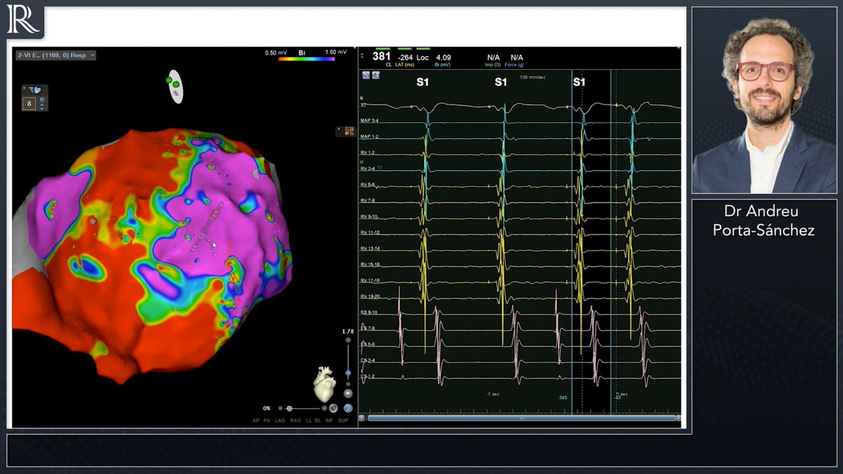Click the ECG horizontal scrollbar thumb
This screenshot has width=843, height=474.
(522, 418)
